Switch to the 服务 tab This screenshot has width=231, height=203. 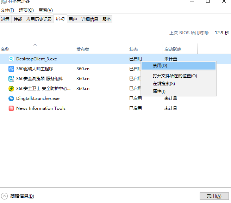point(106,19)
